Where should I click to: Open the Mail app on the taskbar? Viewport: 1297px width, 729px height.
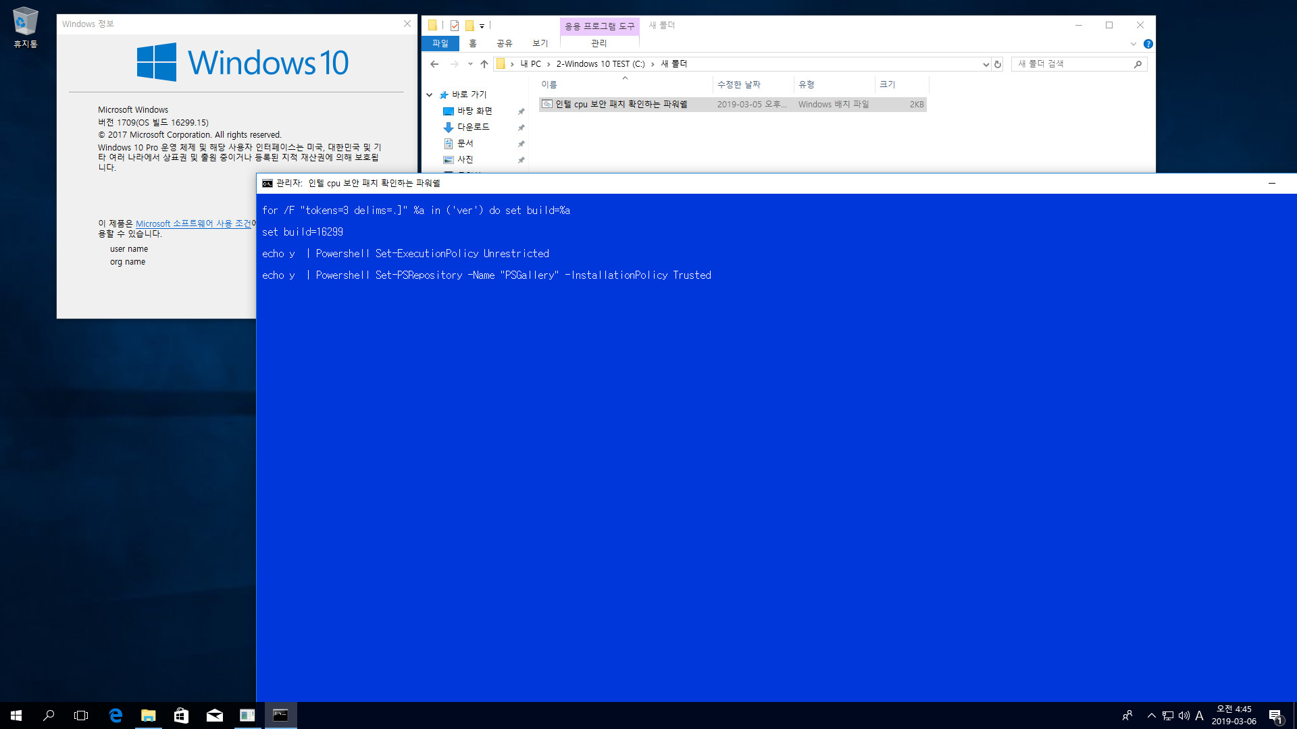coord(214,715)
